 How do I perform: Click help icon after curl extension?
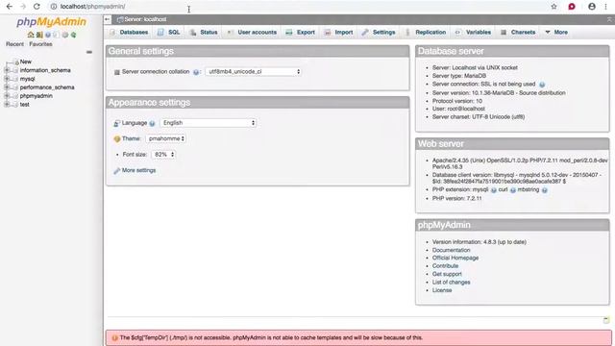coord(512,190)
